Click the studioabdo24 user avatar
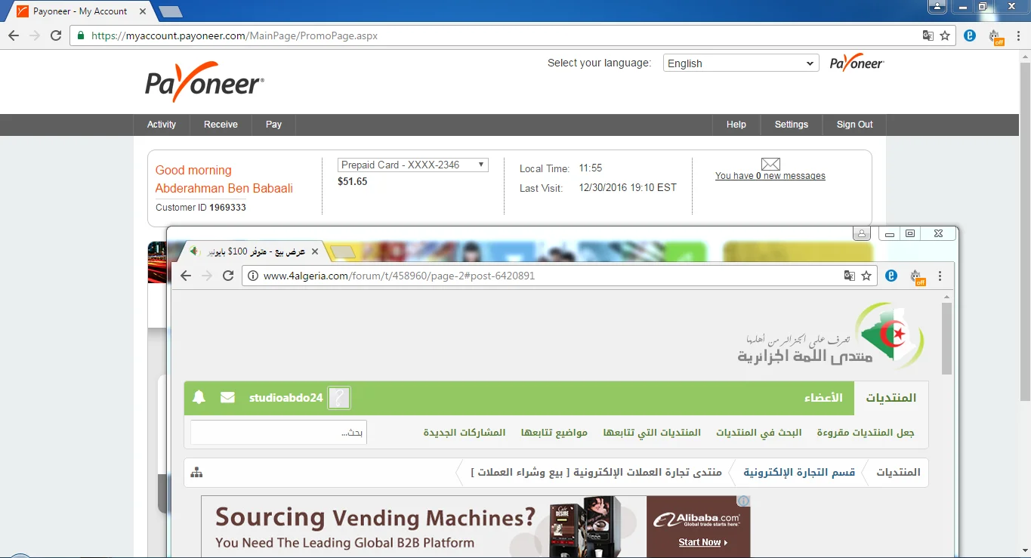 (x=339, y=398)
